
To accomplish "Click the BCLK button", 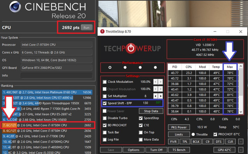I will tap(196, 142).
